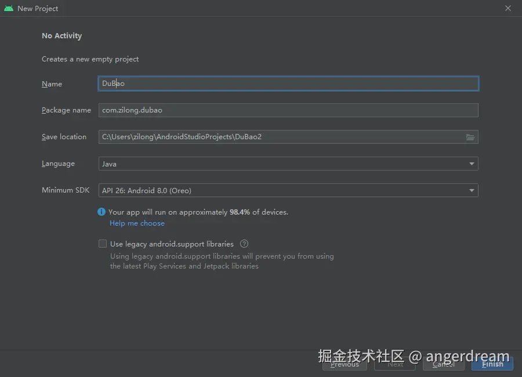The image size is (522, 377).
Task: Open the Minimum SDK dropdown showing API 26
Action: click(x=288, y=190)
